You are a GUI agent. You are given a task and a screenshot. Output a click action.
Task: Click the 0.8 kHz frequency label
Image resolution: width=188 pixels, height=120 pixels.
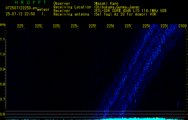click(3, 84)
